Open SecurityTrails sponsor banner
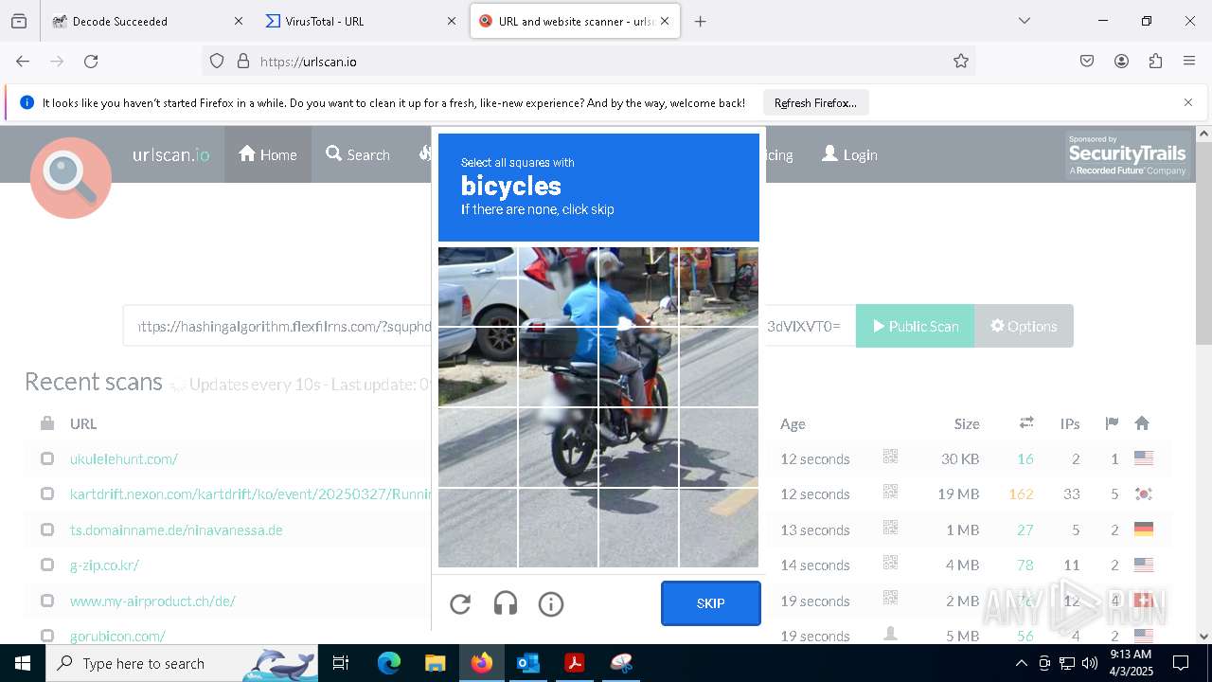1212x682 pixels. (1127, 155)
